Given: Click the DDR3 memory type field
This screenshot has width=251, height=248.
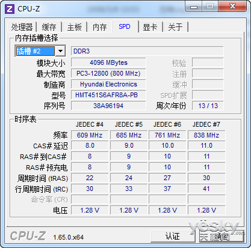Looking at the screenshot, I should coord(147,51).
